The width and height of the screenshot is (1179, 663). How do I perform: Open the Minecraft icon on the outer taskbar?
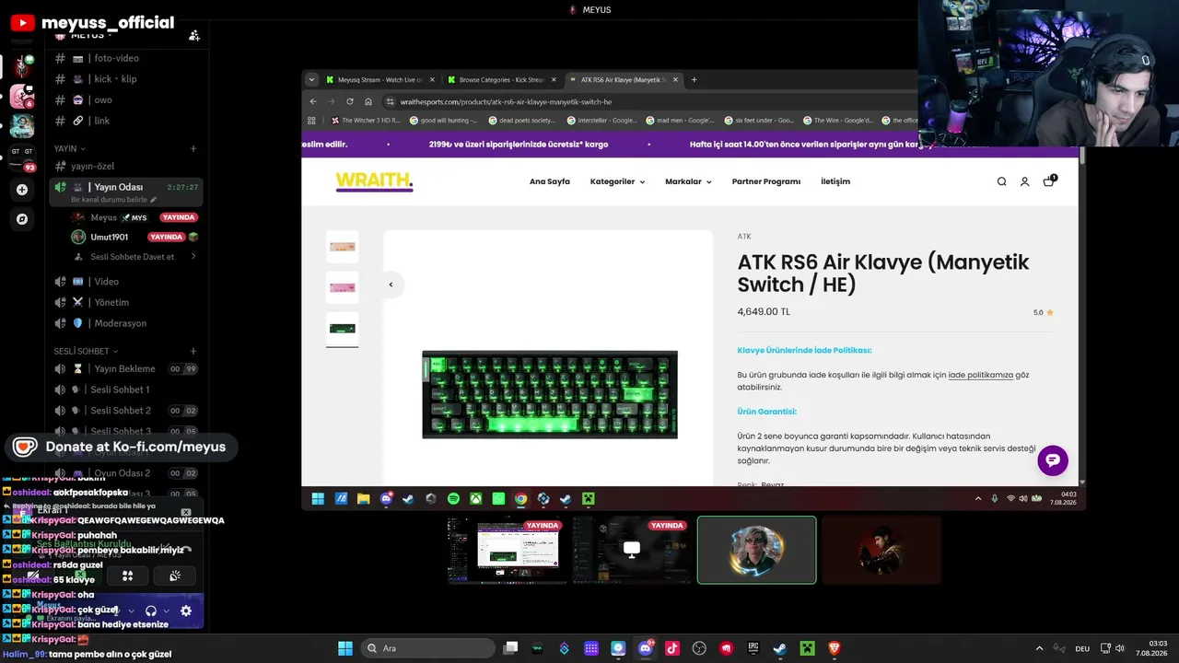(x=807, y=648)
